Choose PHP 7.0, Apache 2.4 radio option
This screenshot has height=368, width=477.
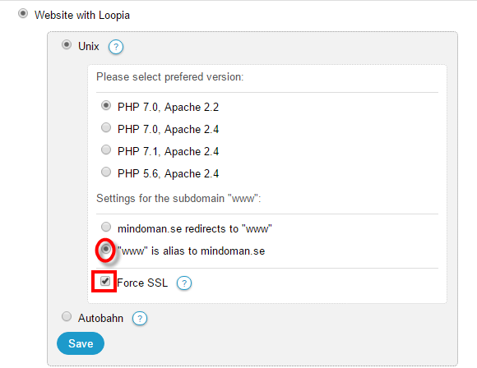[106, 127]
